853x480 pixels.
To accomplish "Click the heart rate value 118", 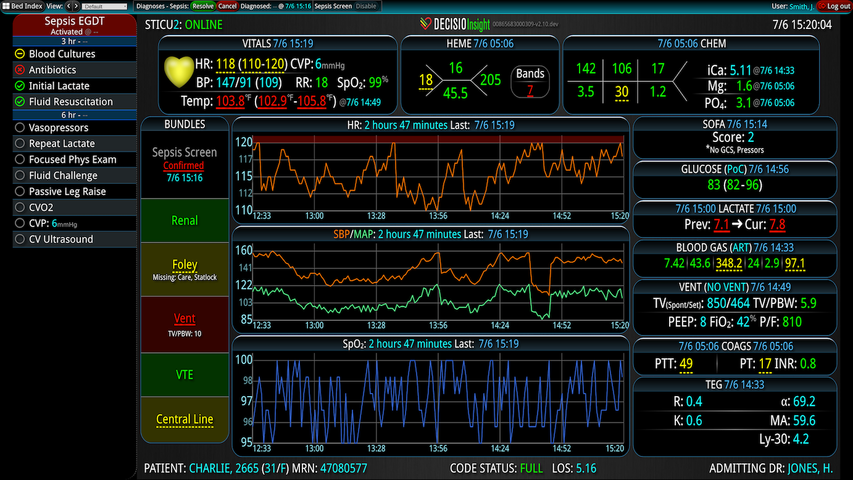I will click(x=226, y=64).
